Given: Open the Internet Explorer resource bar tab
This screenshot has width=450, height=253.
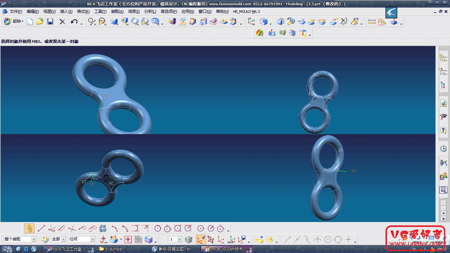Looking at the screenshot, I should click(443, 103).
